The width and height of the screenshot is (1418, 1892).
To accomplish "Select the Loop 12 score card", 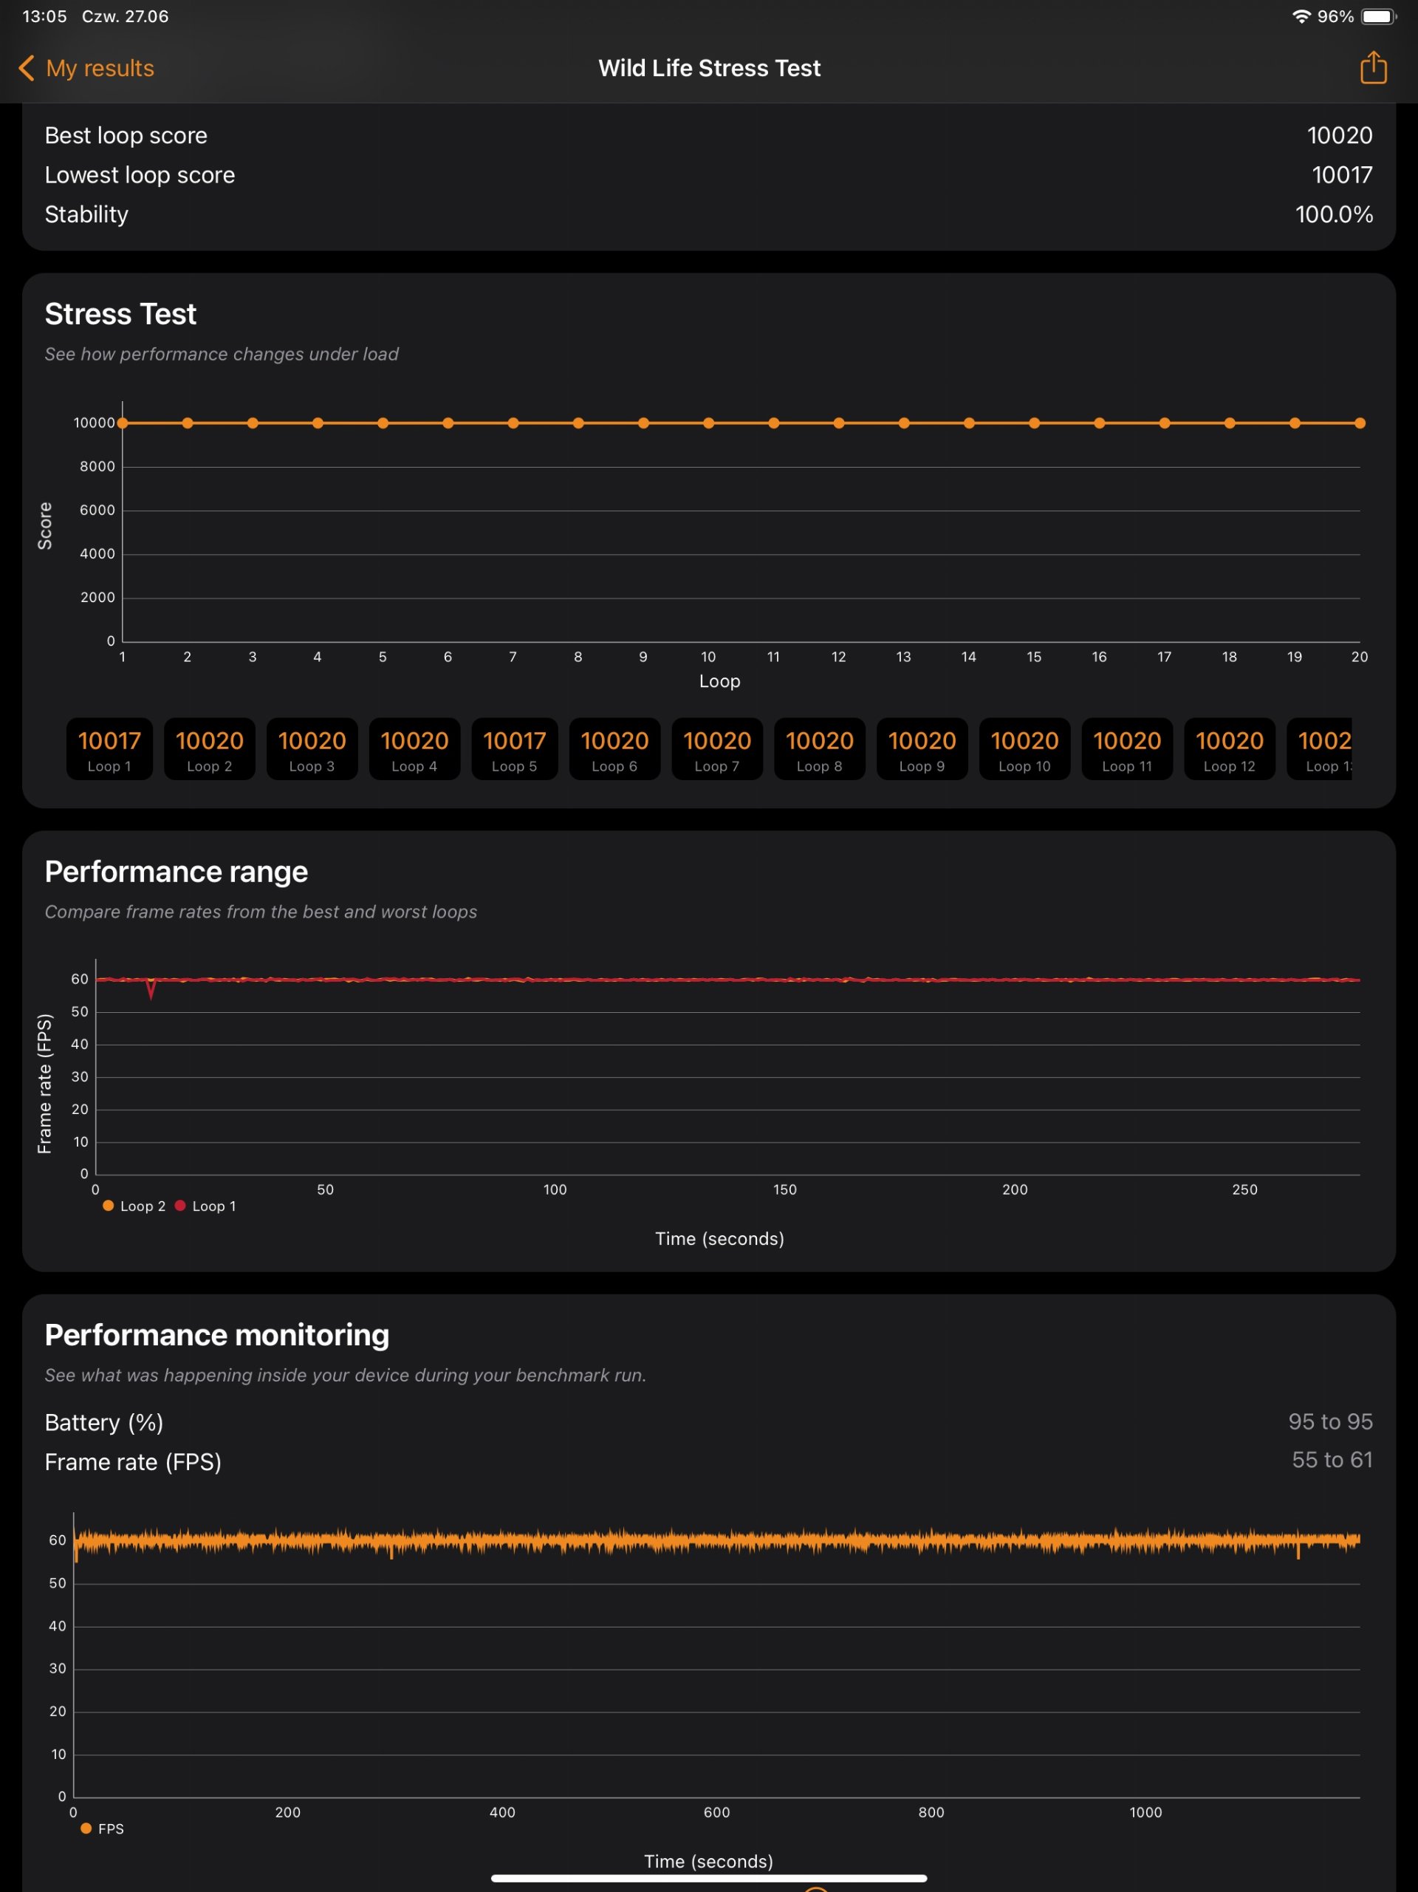I will [x=1230, y=748].
